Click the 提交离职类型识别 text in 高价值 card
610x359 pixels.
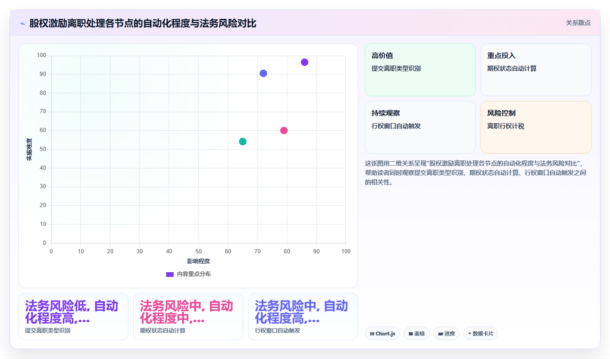pos(396,68)
